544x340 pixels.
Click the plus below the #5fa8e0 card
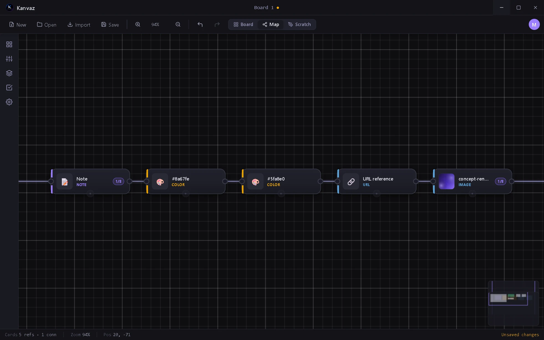pyautogui.click(x=281, y=194)
